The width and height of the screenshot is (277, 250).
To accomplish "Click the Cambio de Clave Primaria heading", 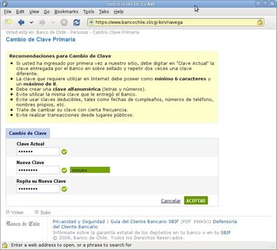I will coord(41,39).
